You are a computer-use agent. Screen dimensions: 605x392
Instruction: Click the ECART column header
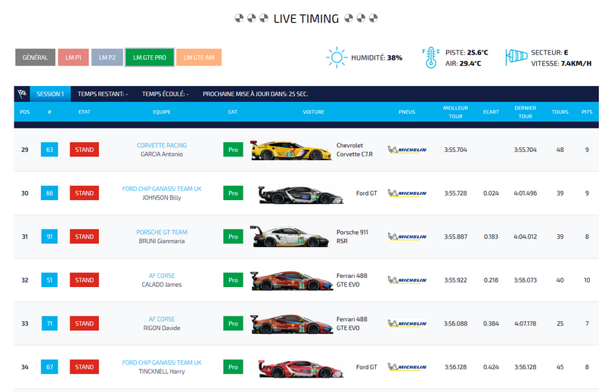point(491,113)
